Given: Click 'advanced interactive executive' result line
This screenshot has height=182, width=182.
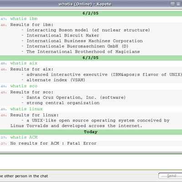Looking at the screenshot, I should pyautogui.click(x=104, y=75).
